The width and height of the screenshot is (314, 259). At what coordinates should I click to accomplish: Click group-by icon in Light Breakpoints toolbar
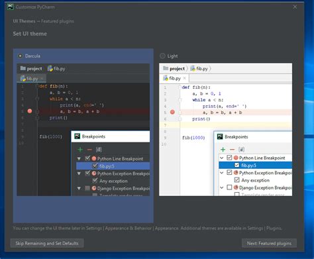241,150
